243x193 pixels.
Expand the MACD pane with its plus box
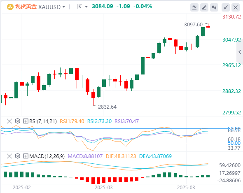[x=26, y=156]
